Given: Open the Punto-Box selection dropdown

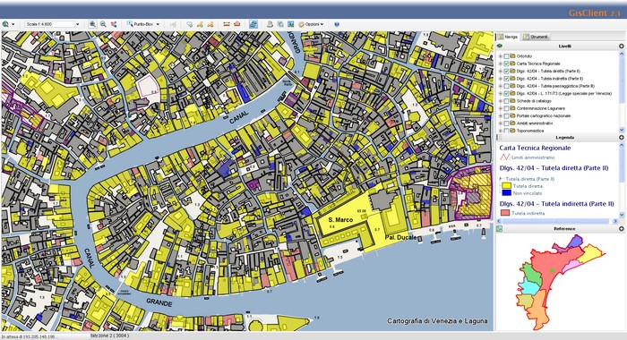Looking at the screenshot, I should click(143, 24).
